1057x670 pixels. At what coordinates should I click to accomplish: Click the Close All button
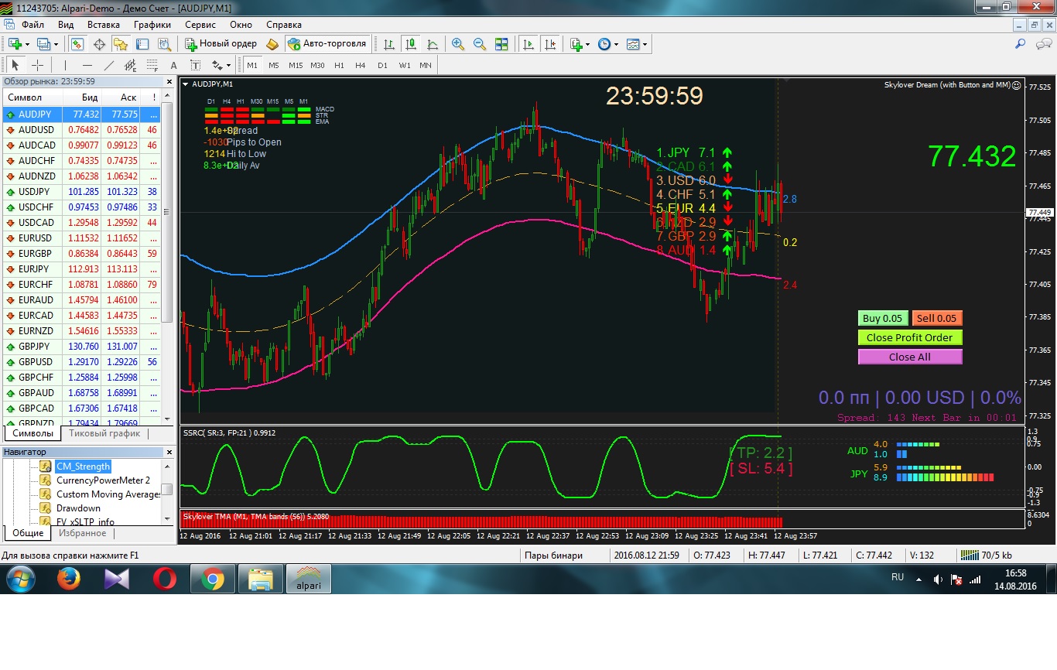pyautogui.click(x=910, y=357)
